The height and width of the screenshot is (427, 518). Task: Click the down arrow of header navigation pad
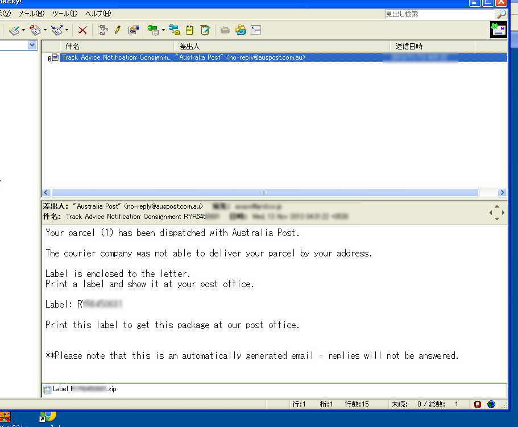496,219
